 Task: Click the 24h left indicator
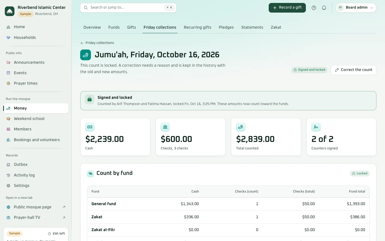[56, 234]
